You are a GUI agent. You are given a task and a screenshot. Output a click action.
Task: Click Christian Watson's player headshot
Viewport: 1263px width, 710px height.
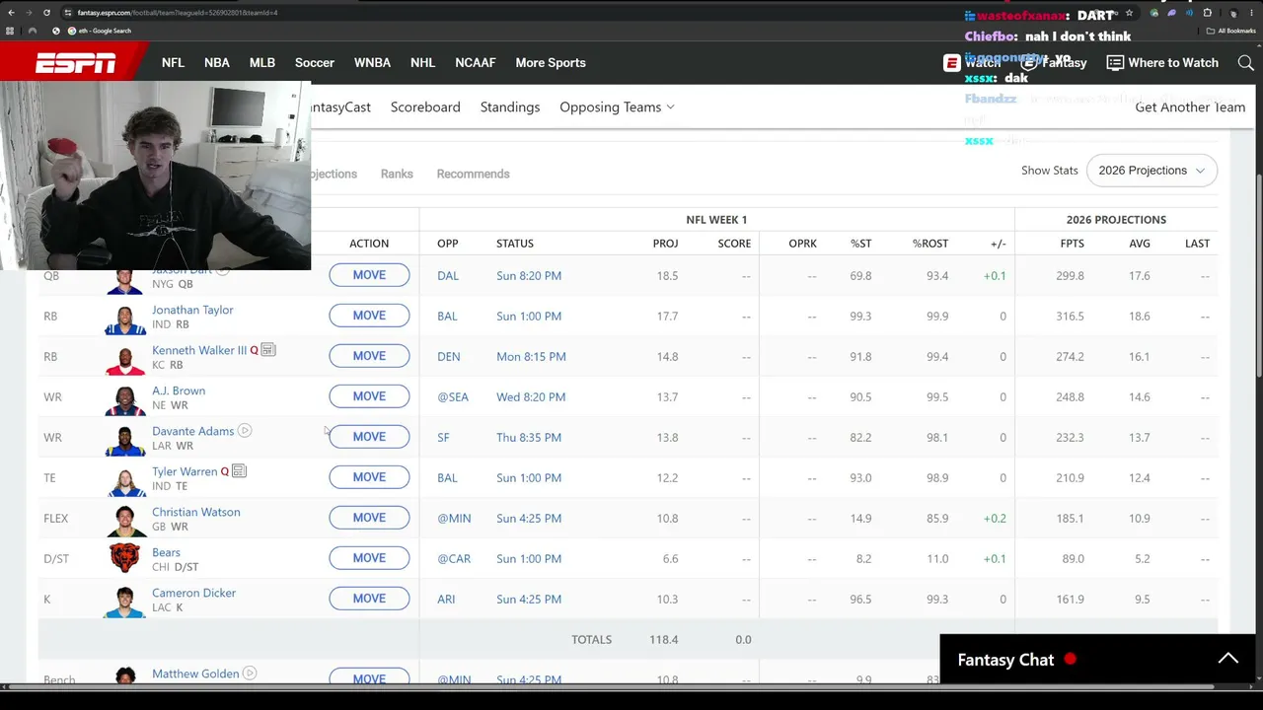click(x=125, y=520)
